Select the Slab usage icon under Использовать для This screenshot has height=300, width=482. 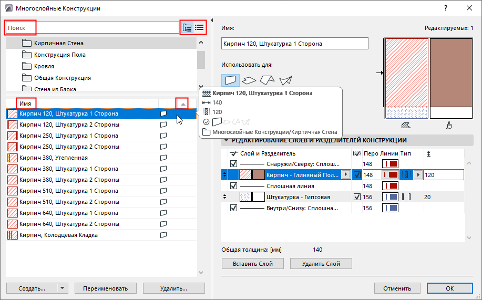(x=249, y=80)
